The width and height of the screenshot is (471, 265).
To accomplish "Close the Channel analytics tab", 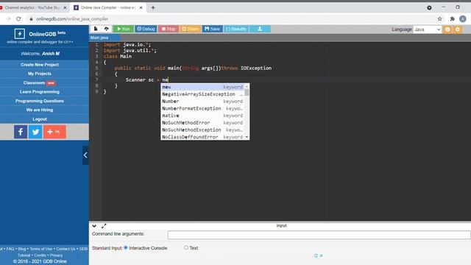I will (65, 7).
